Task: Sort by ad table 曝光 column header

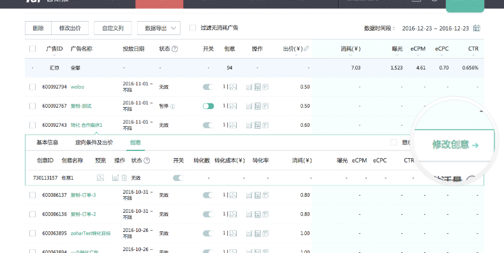Action: 397,49
